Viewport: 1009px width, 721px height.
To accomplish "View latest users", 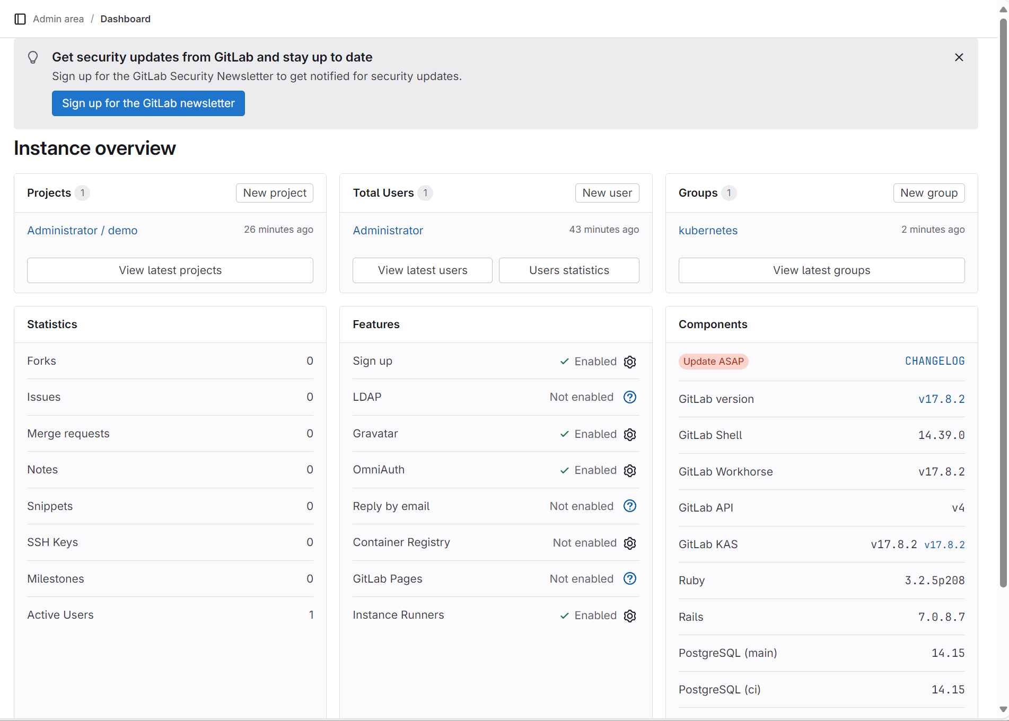I will click(423, 270).
